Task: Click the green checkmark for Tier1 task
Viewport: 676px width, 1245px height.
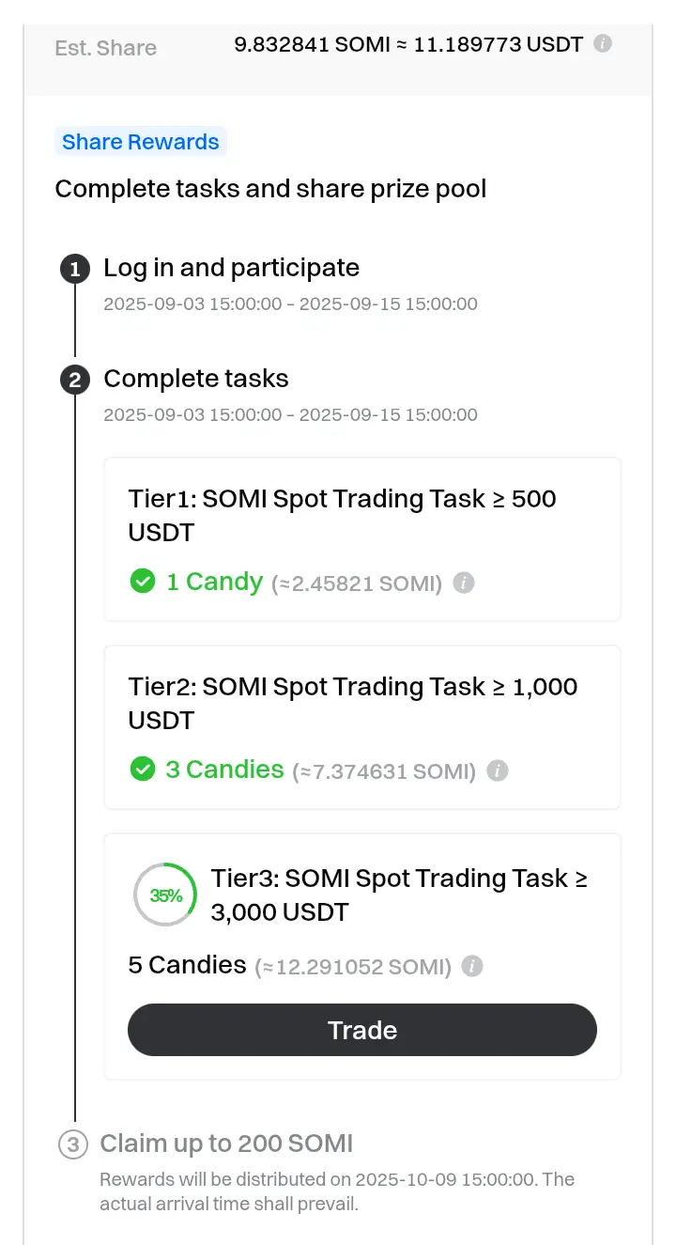Action: click(142, 582)
